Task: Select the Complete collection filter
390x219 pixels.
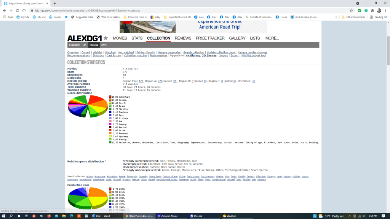Action: point(74,45)
